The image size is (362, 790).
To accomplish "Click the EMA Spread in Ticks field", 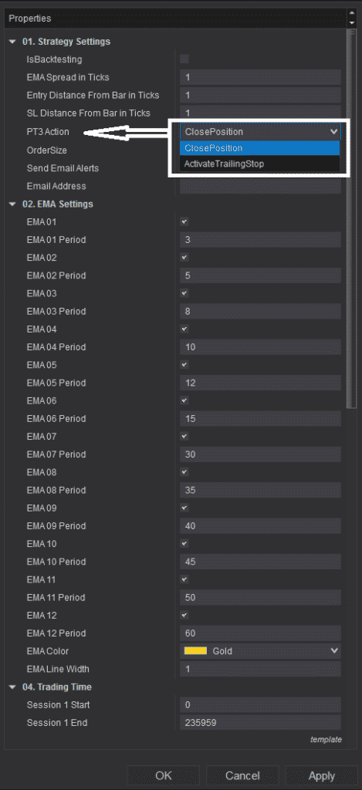I will [260, 78].
